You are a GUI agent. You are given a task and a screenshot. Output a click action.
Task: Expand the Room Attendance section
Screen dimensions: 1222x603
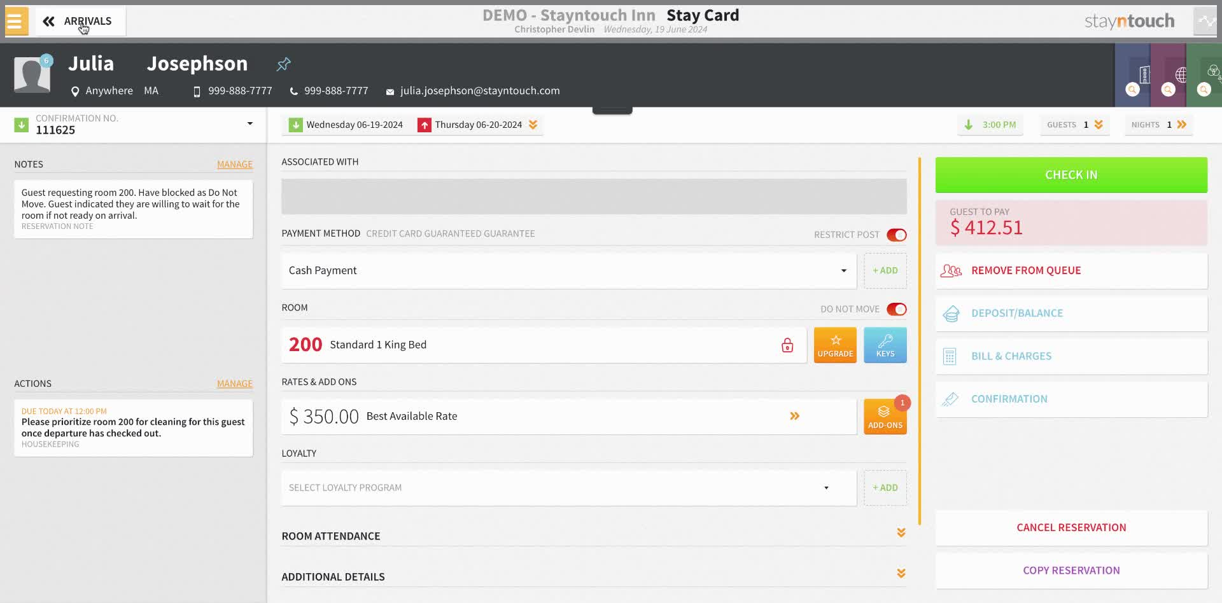click(901, 533)
